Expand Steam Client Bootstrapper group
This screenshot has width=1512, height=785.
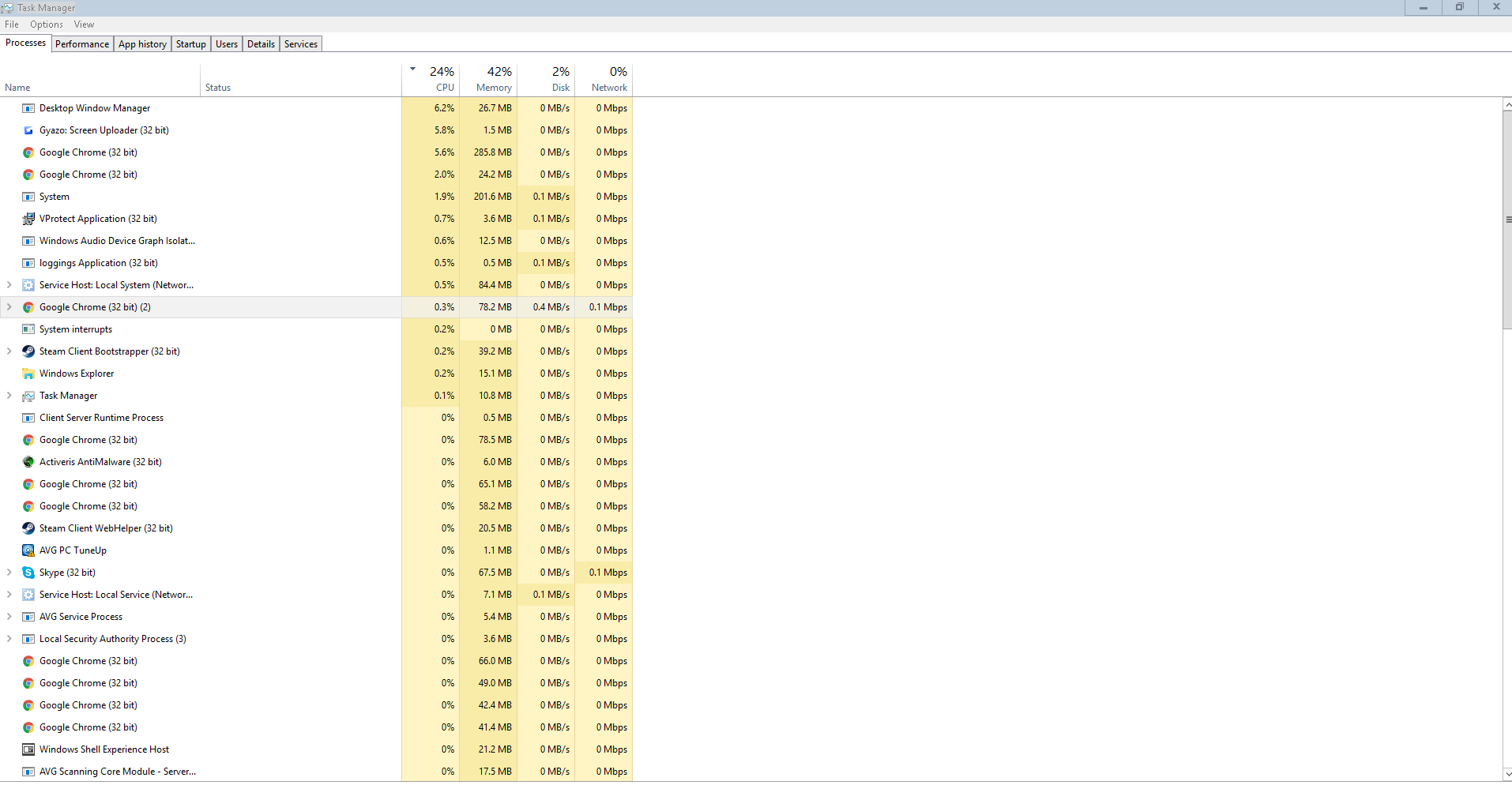click(9, 351)
